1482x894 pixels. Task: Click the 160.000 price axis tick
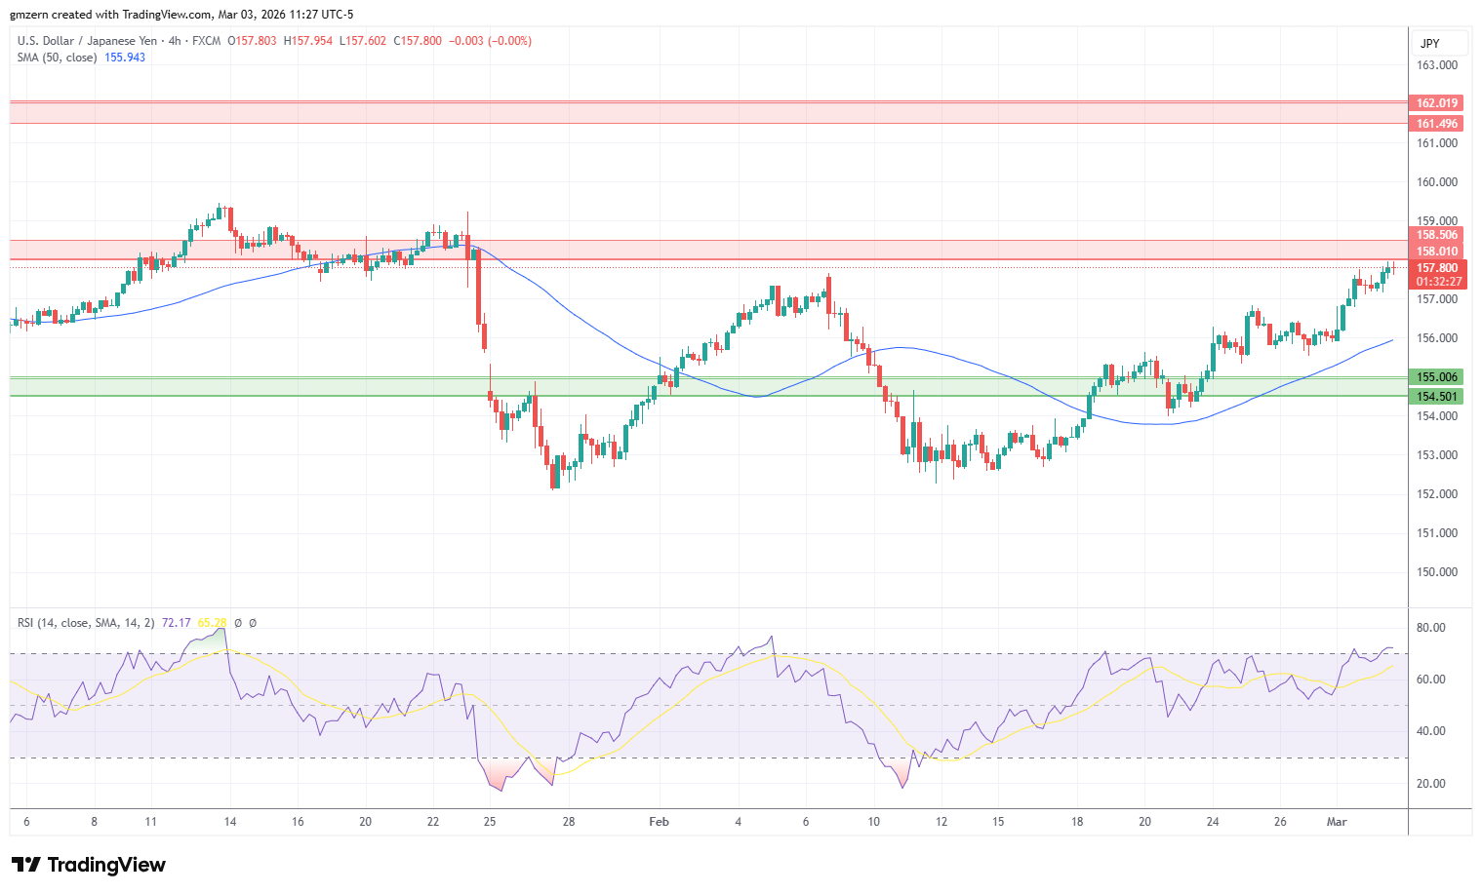coord(1437,182)
